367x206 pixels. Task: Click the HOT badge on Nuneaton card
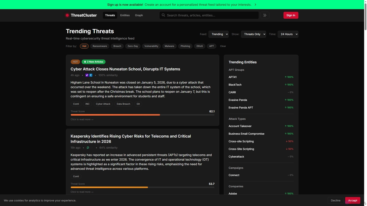(x=75, y=62)
